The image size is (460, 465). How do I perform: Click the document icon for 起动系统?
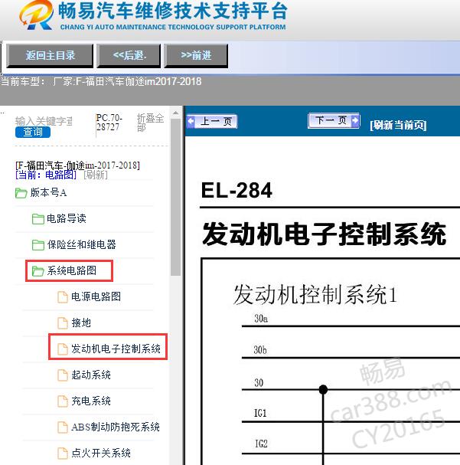coord(62,375)
